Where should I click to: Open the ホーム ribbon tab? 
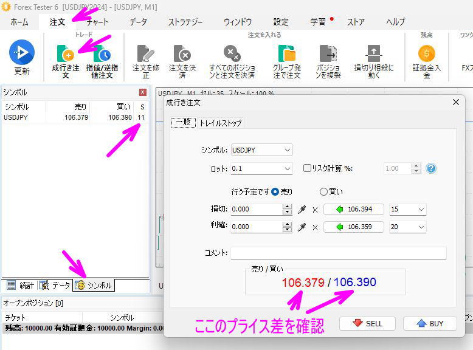pos(19,22)
